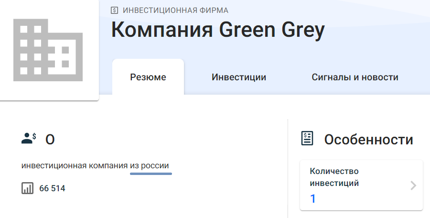Screen dimensions: 430x218
Task: Go to the Сигналы и новости tab
Action: click(355, 77)
